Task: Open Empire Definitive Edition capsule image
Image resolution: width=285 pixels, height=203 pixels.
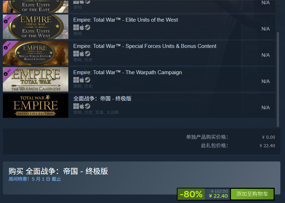Action: point(36,106)
